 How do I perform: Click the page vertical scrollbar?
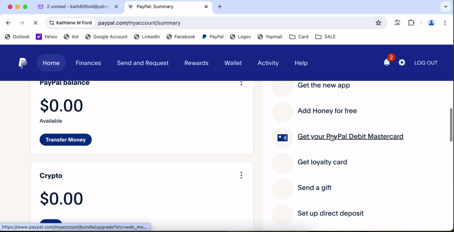(x=451, y=125)
